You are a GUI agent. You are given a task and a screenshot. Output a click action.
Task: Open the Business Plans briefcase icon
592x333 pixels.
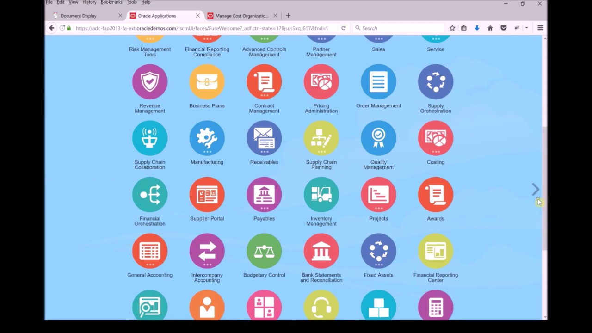click(207, 81)
